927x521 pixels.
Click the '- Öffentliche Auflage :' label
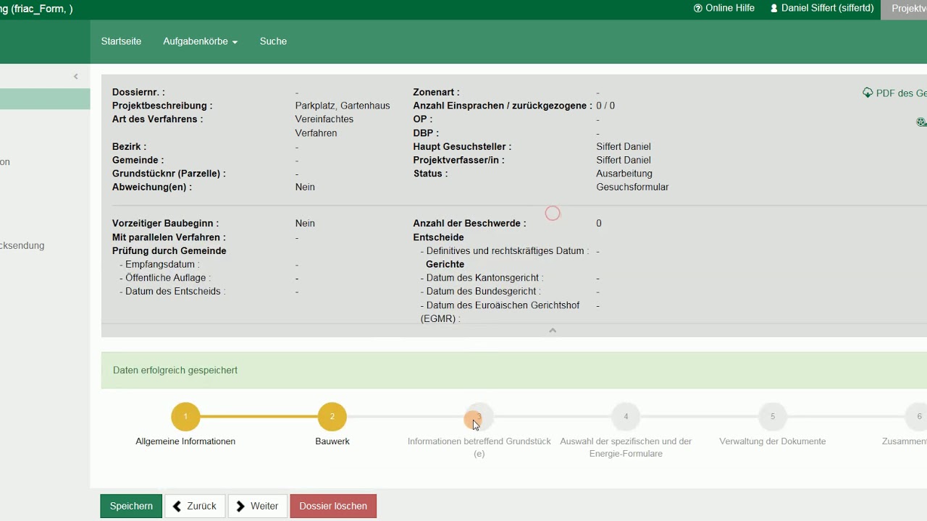click(x=165, y=278)
